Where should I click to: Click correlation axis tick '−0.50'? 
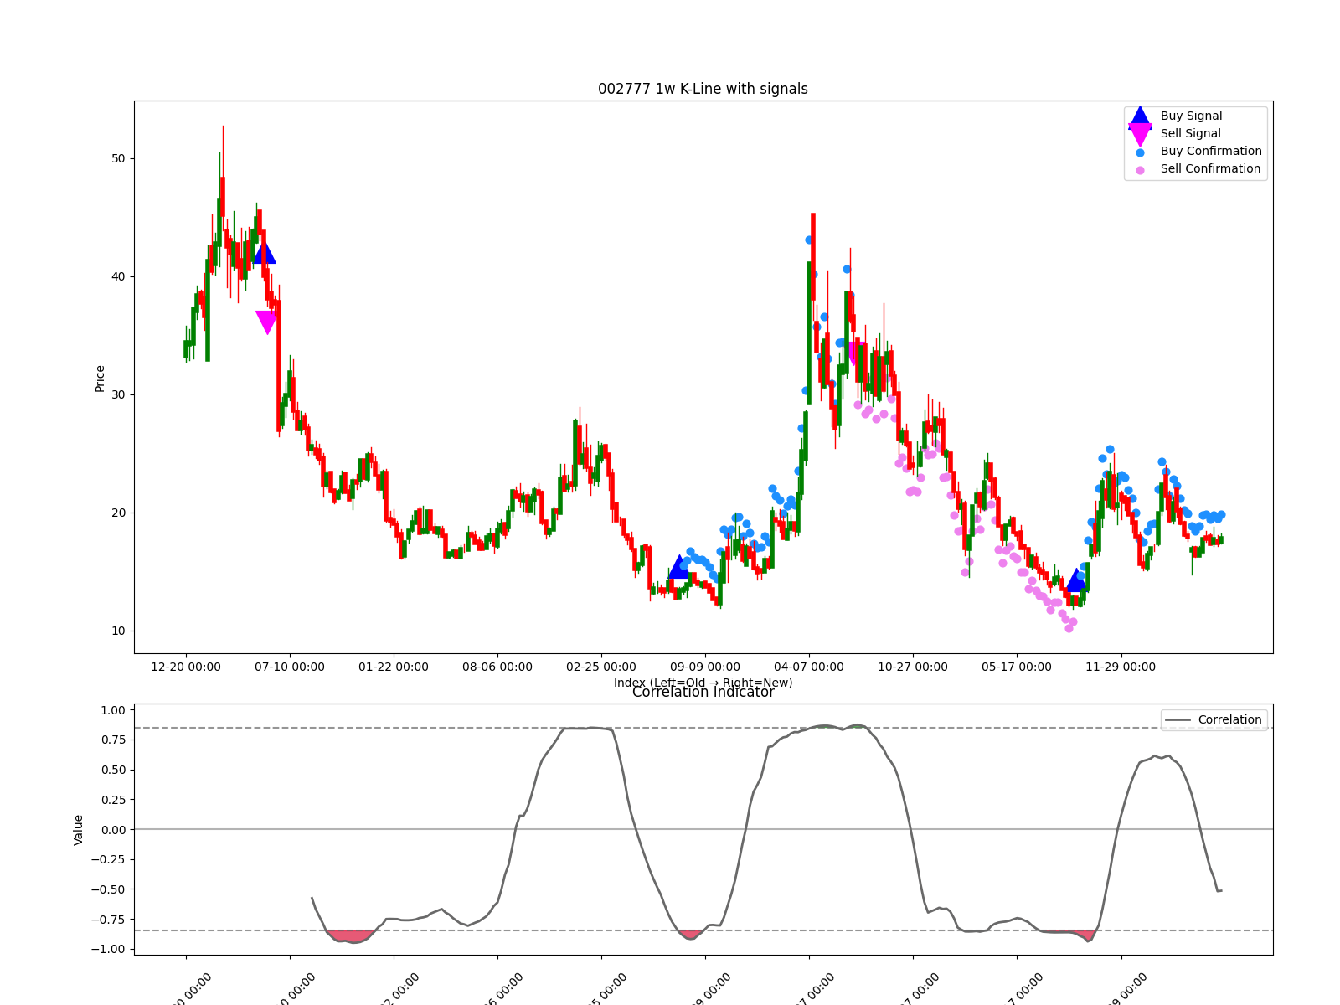[109, 889]
